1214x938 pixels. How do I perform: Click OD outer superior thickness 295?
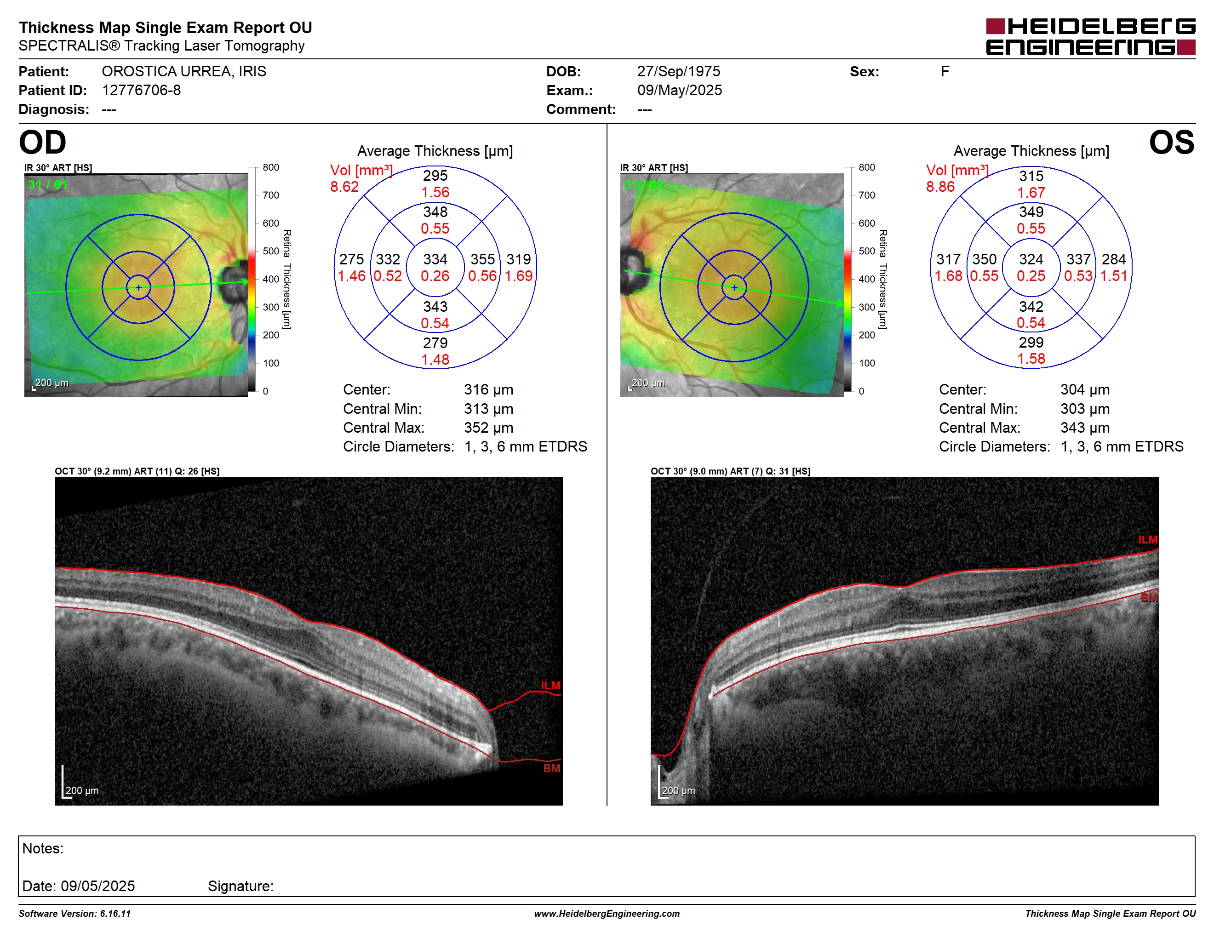pyautogui.click(x=435, y=176)
